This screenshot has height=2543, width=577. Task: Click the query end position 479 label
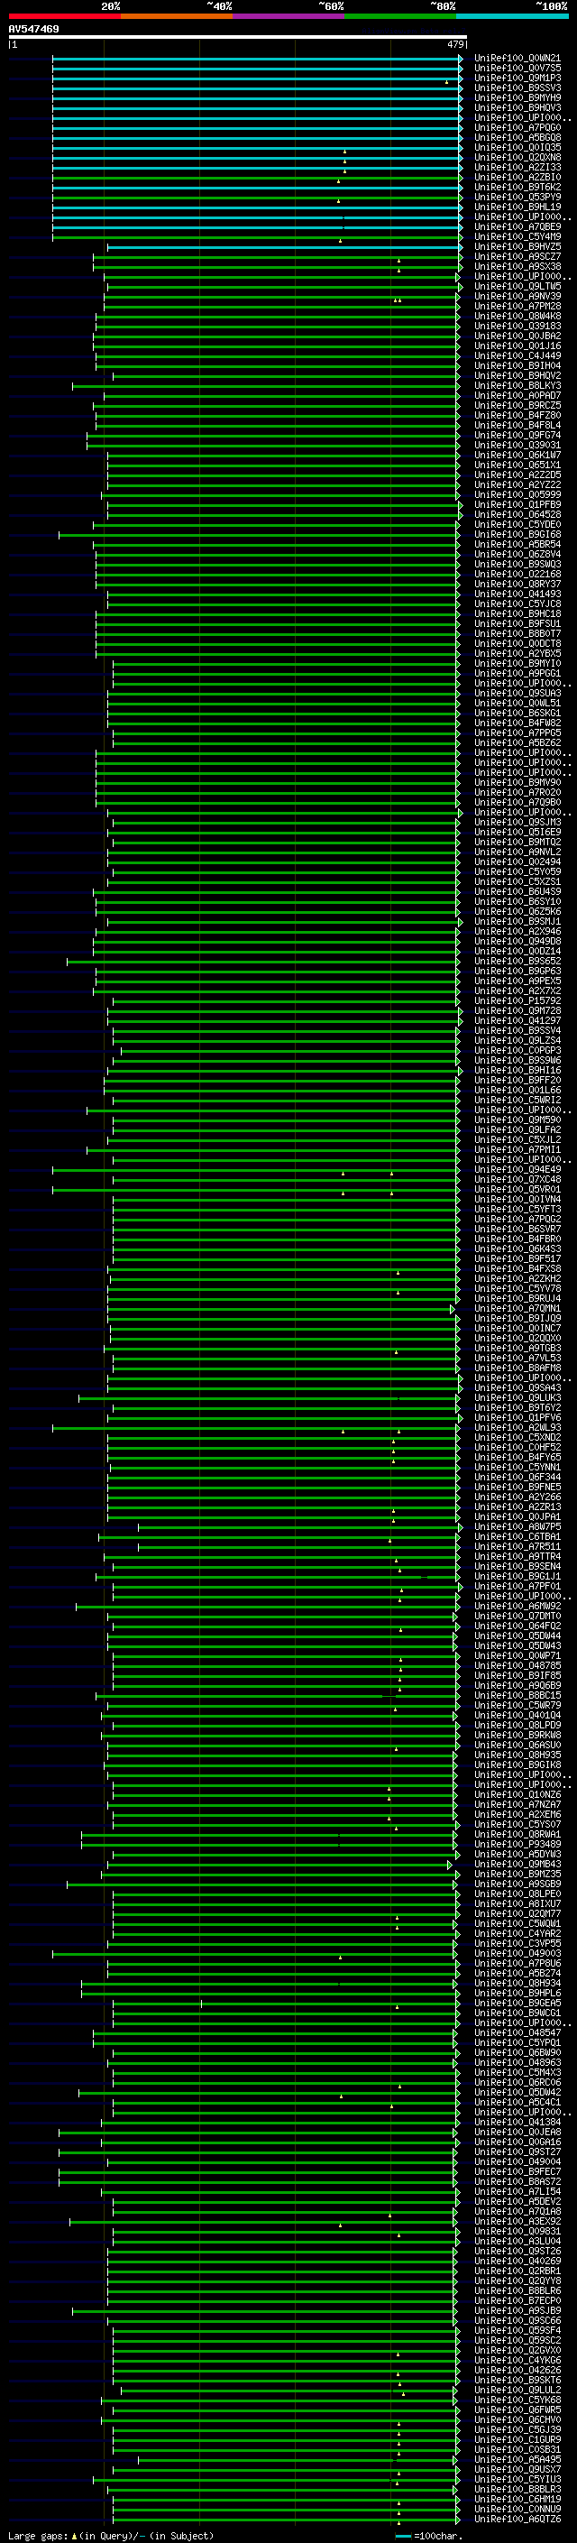point(455,44)
